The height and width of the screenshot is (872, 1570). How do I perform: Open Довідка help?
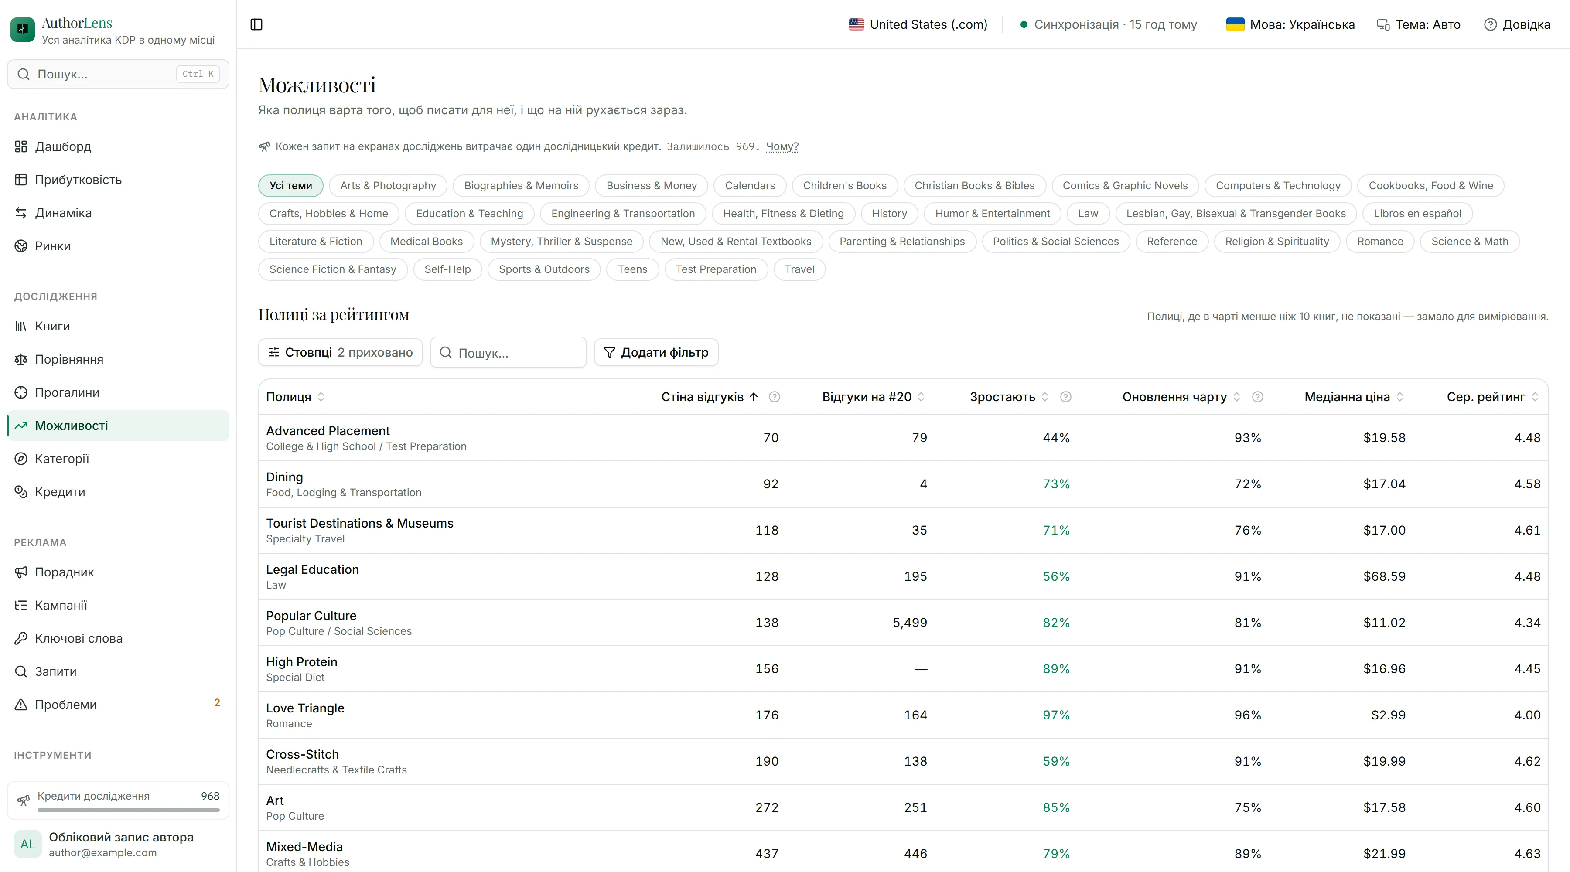tap(1517, 24)
